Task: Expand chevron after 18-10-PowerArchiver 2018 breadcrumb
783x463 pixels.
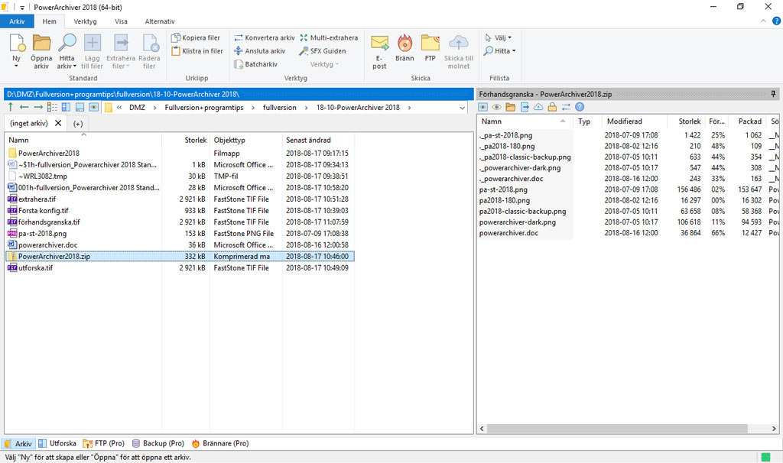Action: click(x=410, y=108)
